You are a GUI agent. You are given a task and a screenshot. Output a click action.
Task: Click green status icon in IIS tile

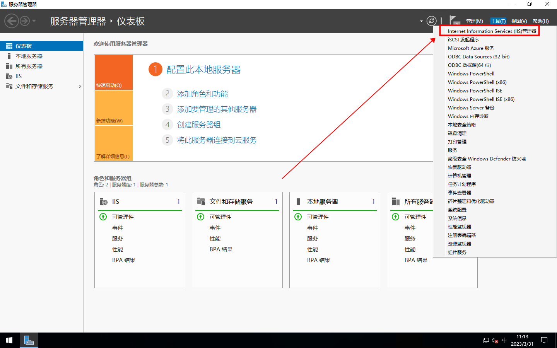103,217
